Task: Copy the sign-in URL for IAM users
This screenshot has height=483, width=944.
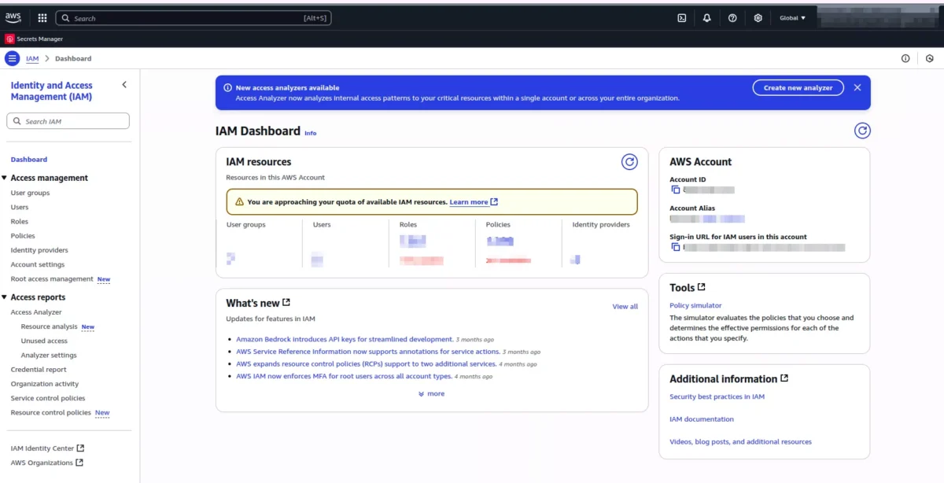Action: pos(675,247)
